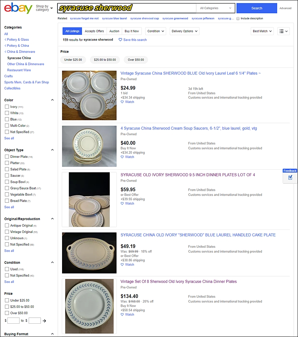
Task: Open the Vintage Syracuse China SHERWOOD BLUE listing title
Action: tap(191, 73)
